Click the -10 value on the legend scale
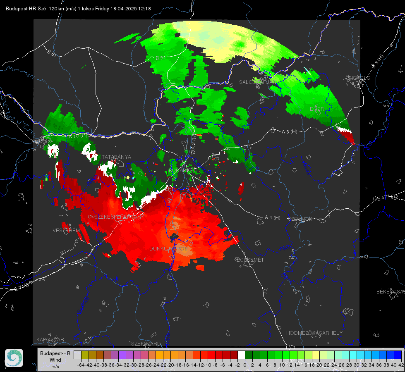 208,365
